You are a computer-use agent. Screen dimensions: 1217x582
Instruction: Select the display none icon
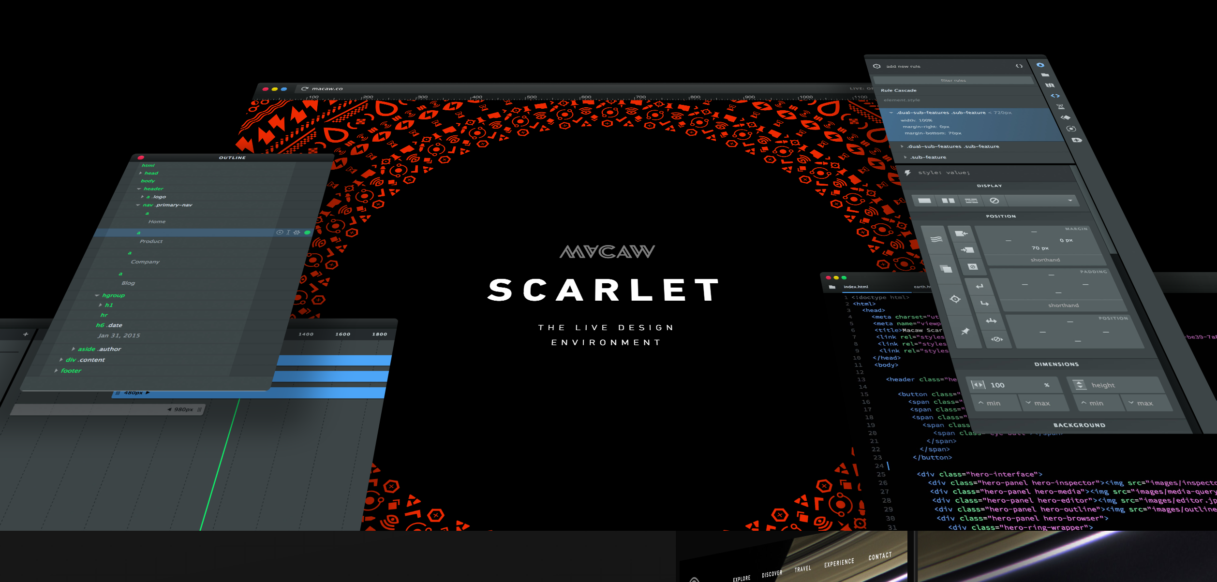(994, 201)
